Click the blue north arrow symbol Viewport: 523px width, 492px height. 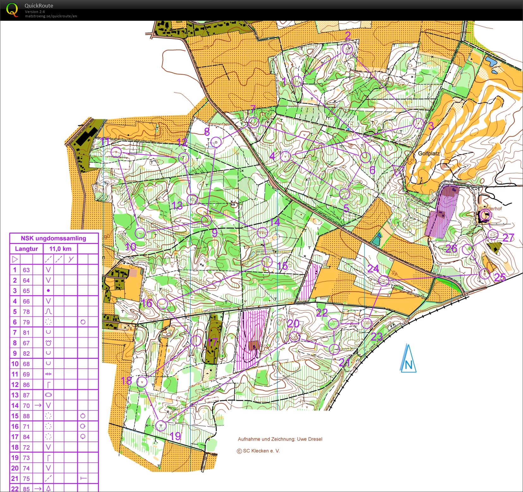click(408, 359)
